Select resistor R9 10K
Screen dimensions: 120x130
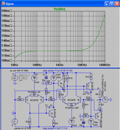(x=60, y=95)
